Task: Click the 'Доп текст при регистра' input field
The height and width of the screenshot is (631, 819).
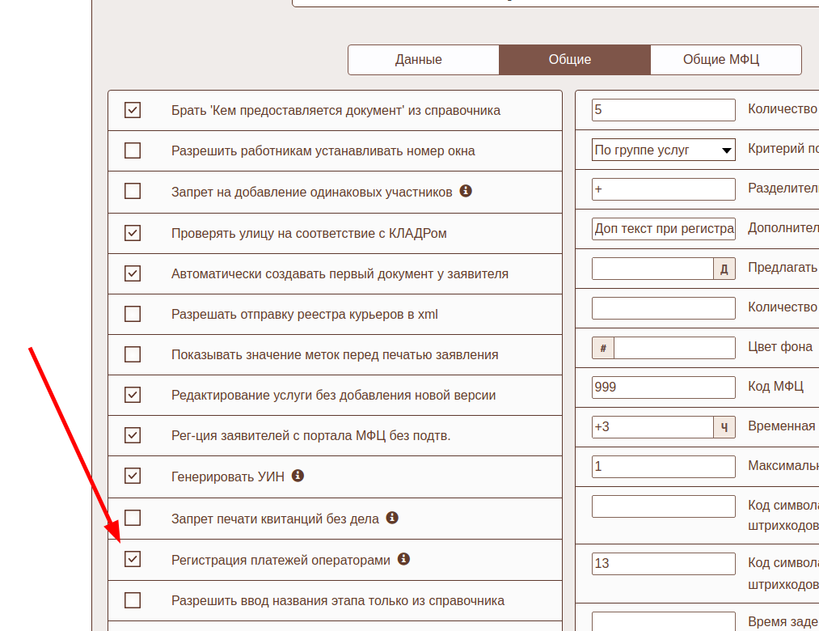Action: [663, 229]
